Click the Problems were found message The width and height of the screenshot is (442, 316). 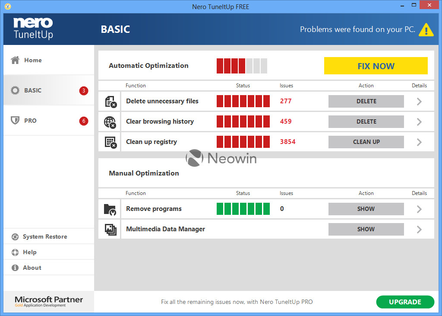(357, 29)
